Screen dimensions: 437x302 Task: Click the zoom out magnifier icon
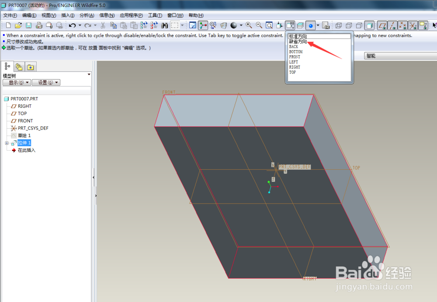(259, 25)
